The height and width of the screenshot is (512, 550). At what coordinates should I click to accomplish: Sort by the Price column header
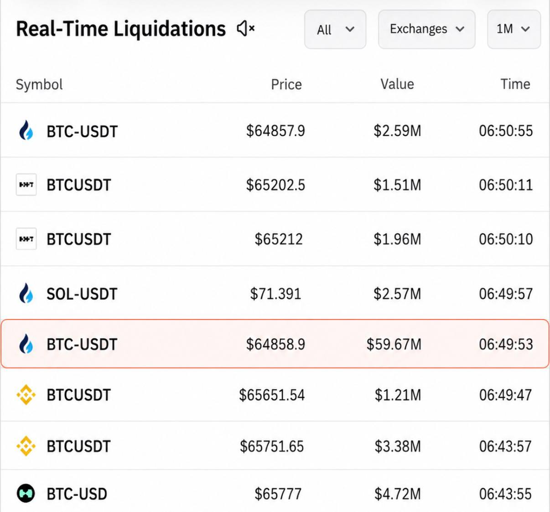click(286, 84)
